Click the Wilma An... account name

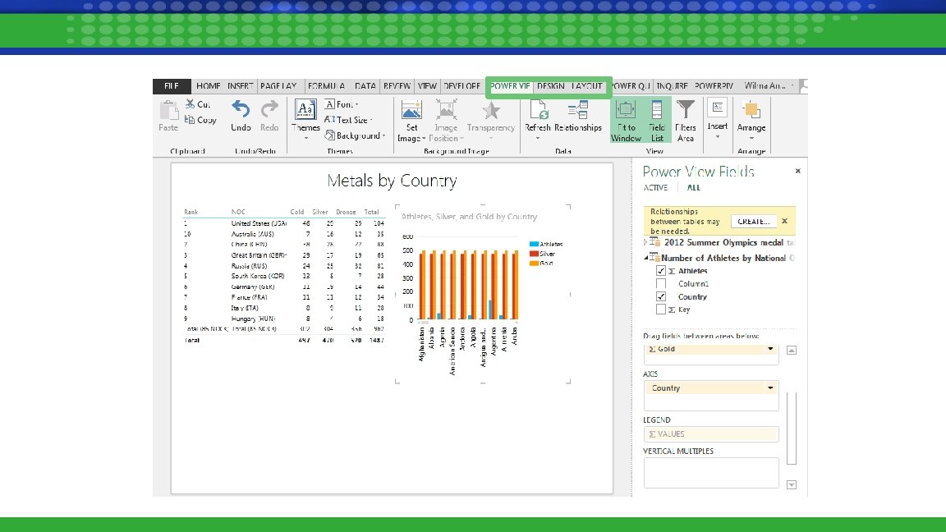(765, 86)
